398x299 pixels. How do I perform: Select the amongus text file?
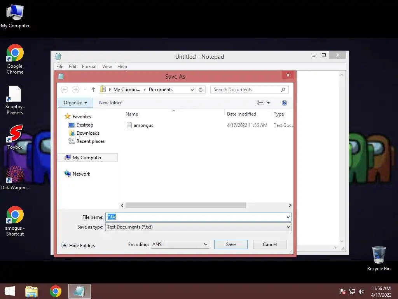[143, 125]
